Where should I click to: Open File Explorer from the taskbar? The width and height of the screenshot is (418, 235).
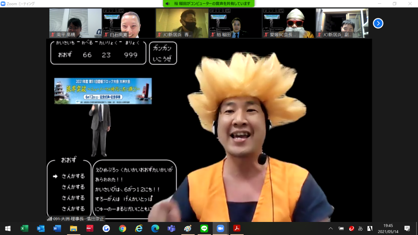[x=73, y=228]
